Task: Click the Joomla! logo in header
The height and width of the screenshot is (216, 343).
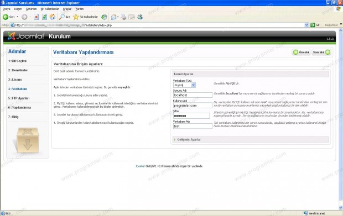Action: tap(26, 36)
